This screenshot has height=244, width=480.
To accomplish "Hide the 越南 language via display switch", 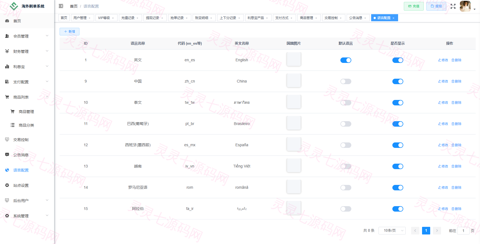I will coord(398,166).
